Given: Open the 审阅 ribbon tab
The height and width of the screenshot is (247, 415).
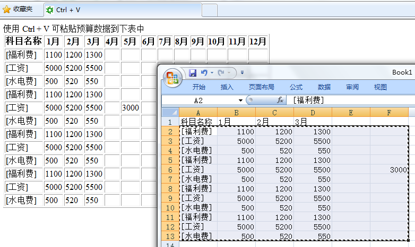Looking at the screenshot, I should [352, 87].
